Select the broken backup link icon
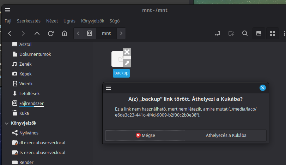This screenshot has width=286, height=165. [x=121, y=59]
